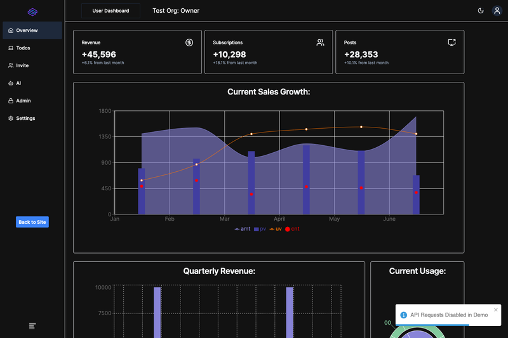Image resolution: width=508 pixels, height=338 pixels.
Task: Click the Test Org: Owner title
Action: 176,11
